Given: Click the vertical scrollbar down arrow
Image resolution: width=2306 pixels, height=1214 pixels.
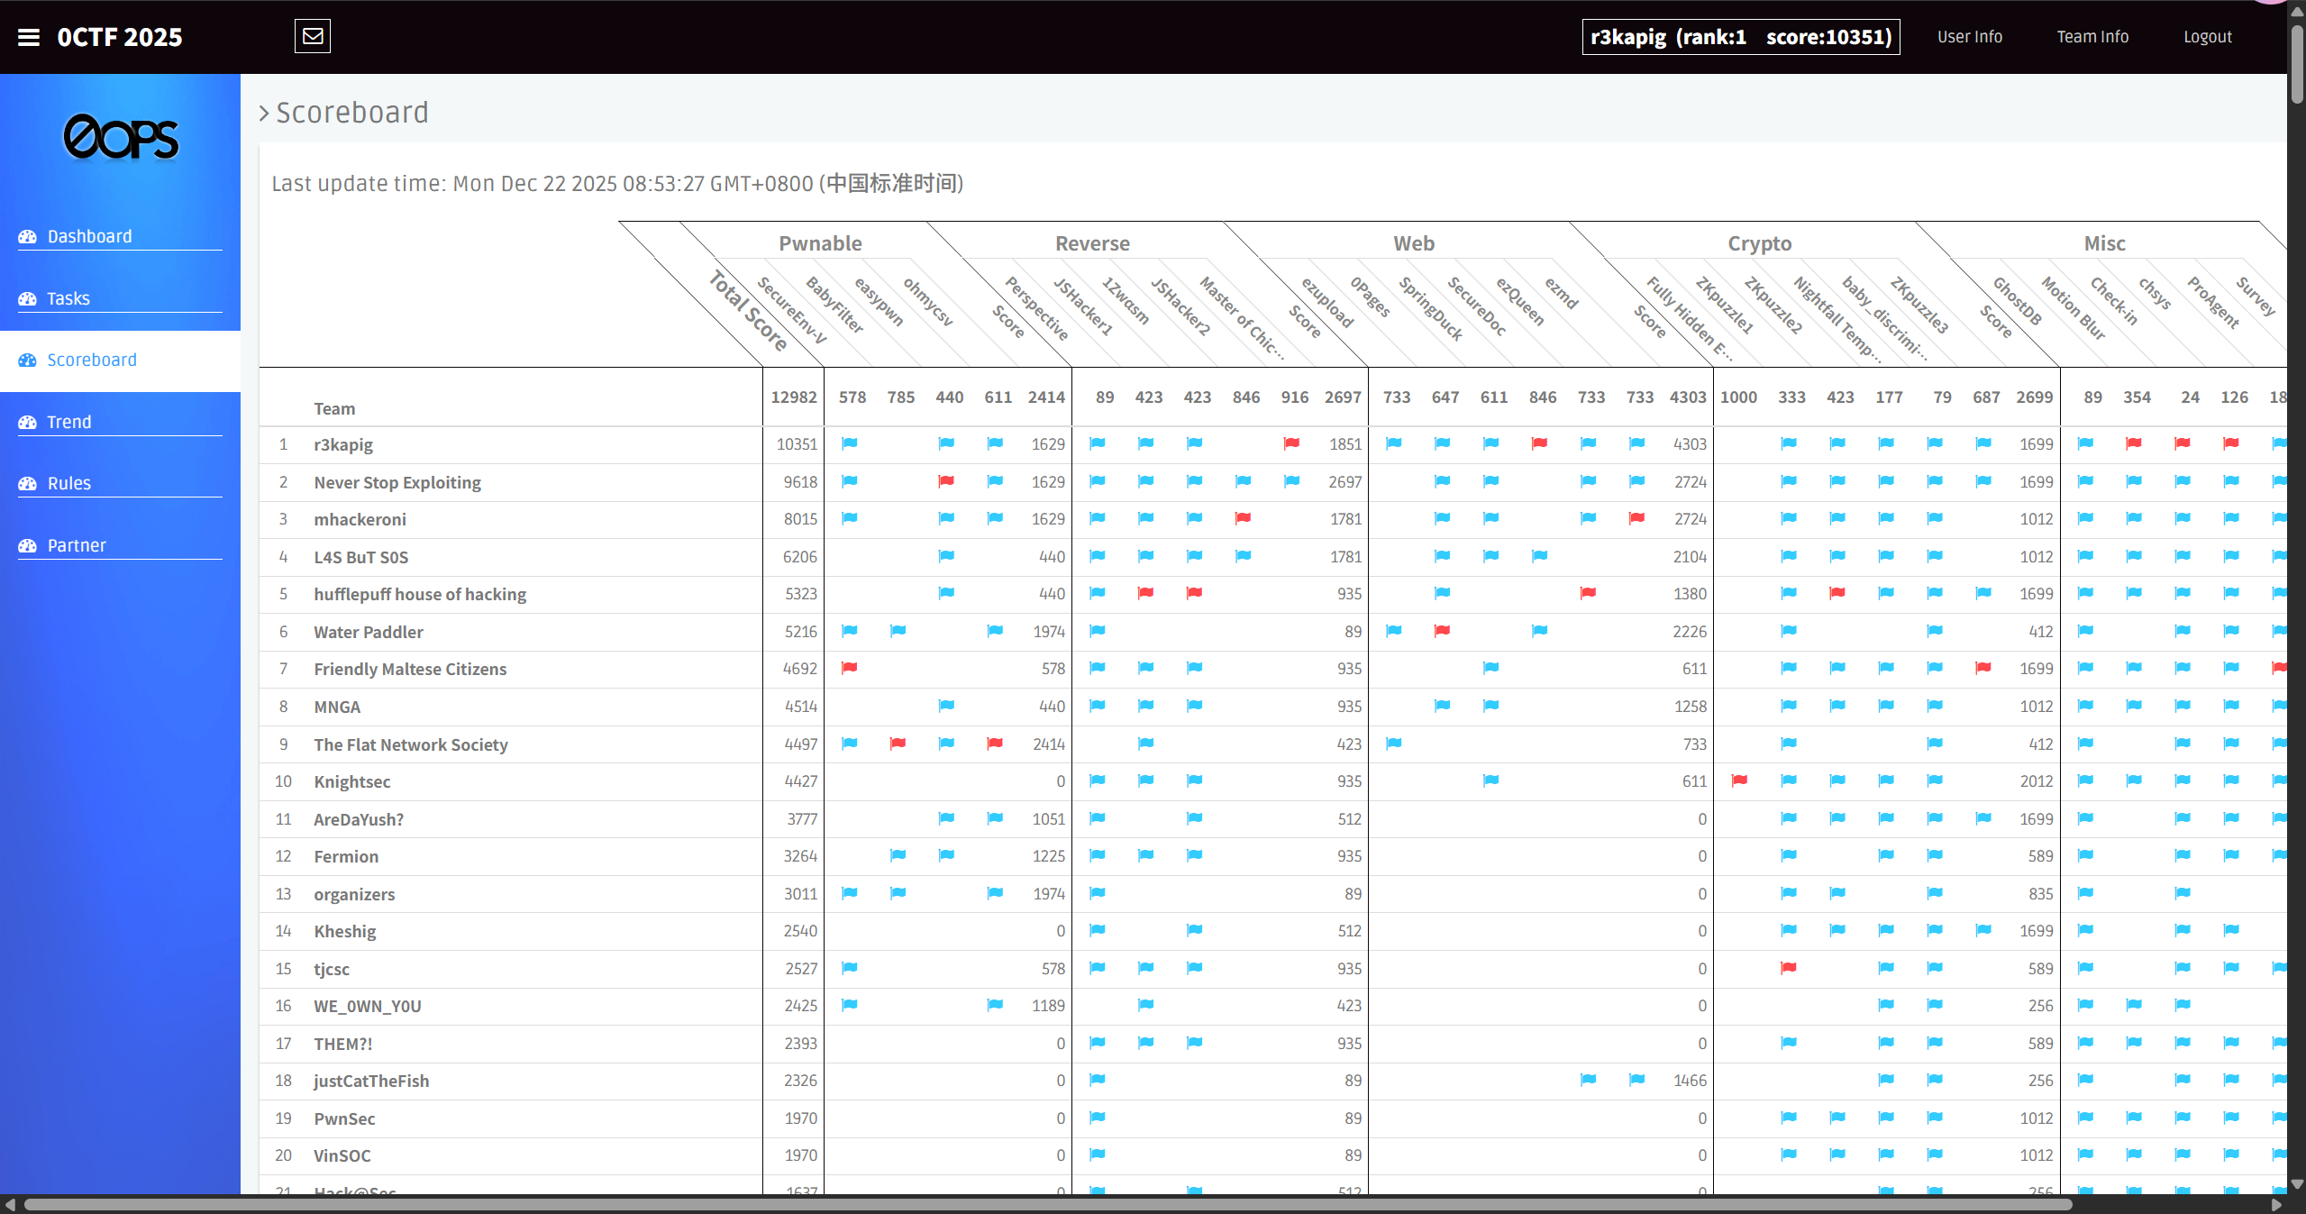Looking at the screenshot, I should 2297,1184.
